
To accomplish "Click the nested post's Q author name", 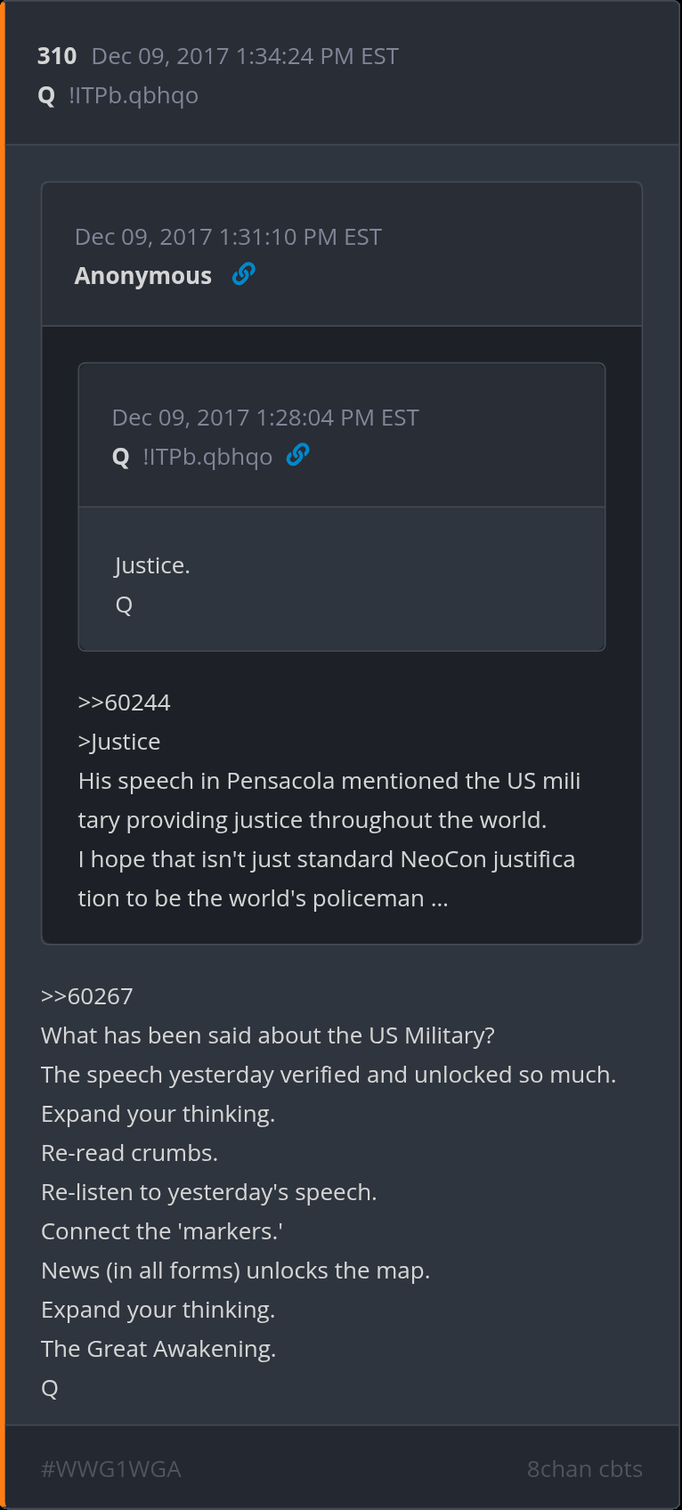I will pos(121,458).
